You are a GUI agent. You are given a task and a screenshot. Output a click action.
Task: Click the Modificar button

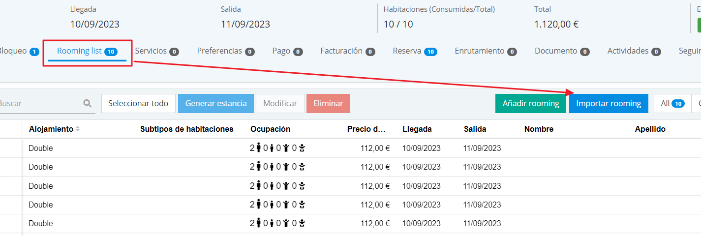click(280, 103)
